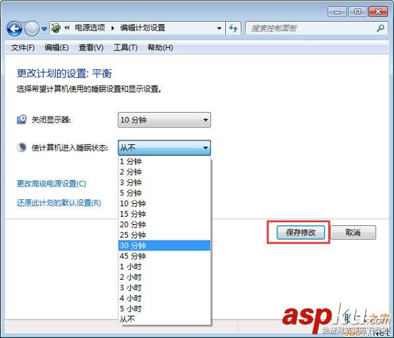Select 45 分钟 in the sleep list
This screenshot has width=394, height=338.
tap(164, 256)
